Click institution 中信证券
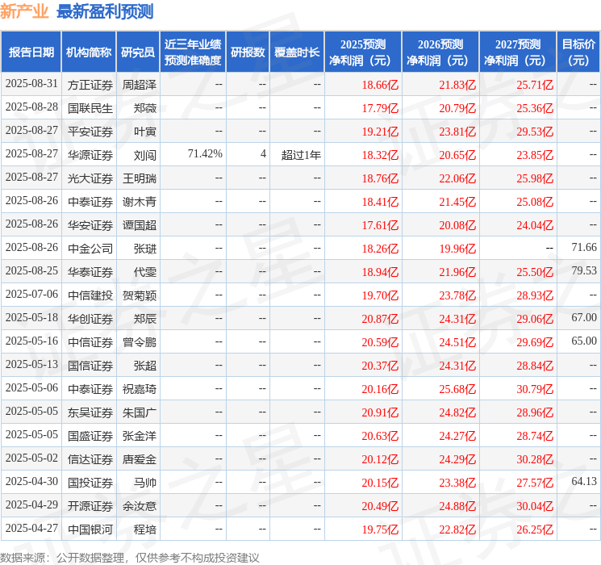The image size is (601, 565). (90, 342)
